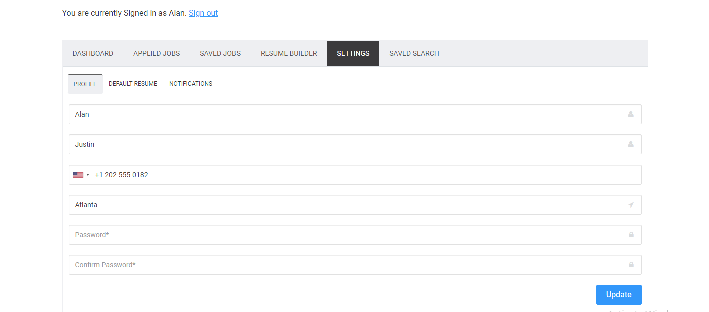Open the Applied Jobs section

coord(156,53)
